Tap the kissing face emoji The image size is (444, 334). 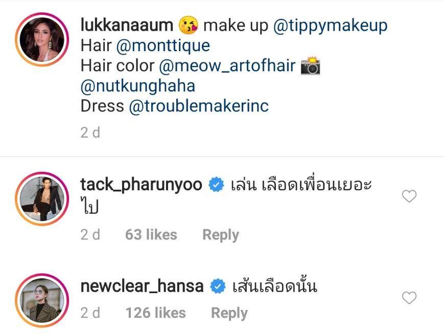(188, 25)
